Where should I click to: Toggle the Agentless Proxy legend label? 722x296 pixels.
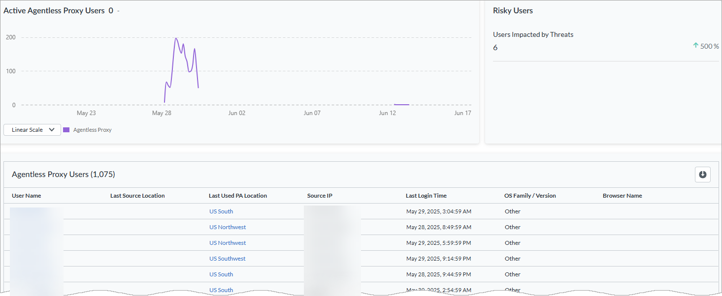coord(93,130)
